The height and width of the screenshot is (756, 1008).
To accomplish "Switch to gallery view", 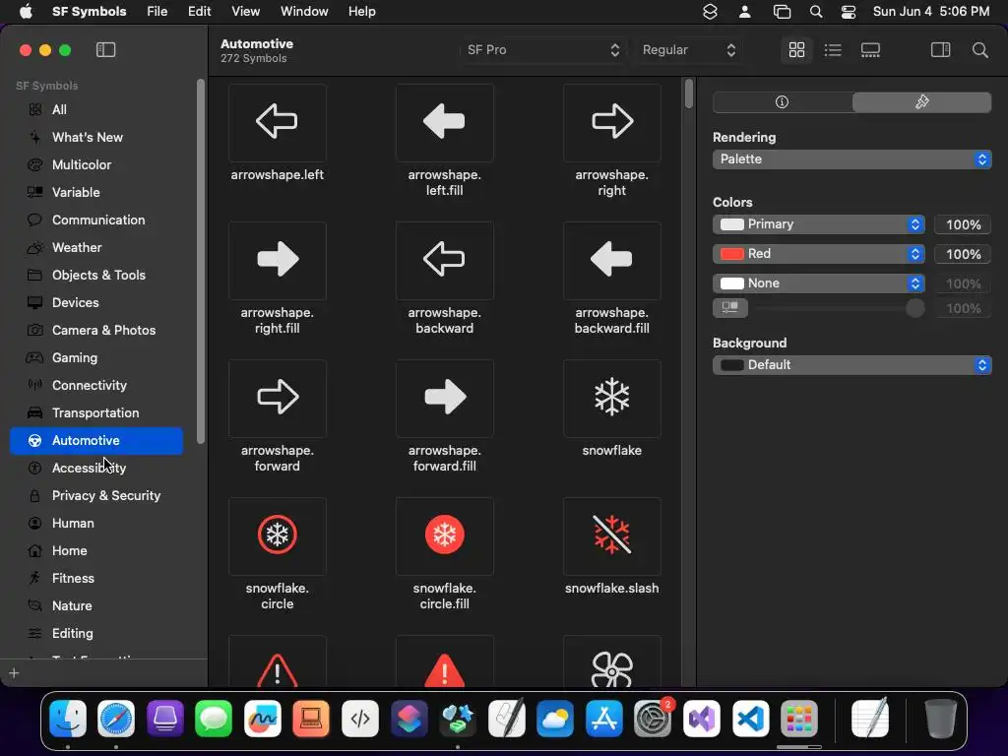I will (x=870, y=50).
